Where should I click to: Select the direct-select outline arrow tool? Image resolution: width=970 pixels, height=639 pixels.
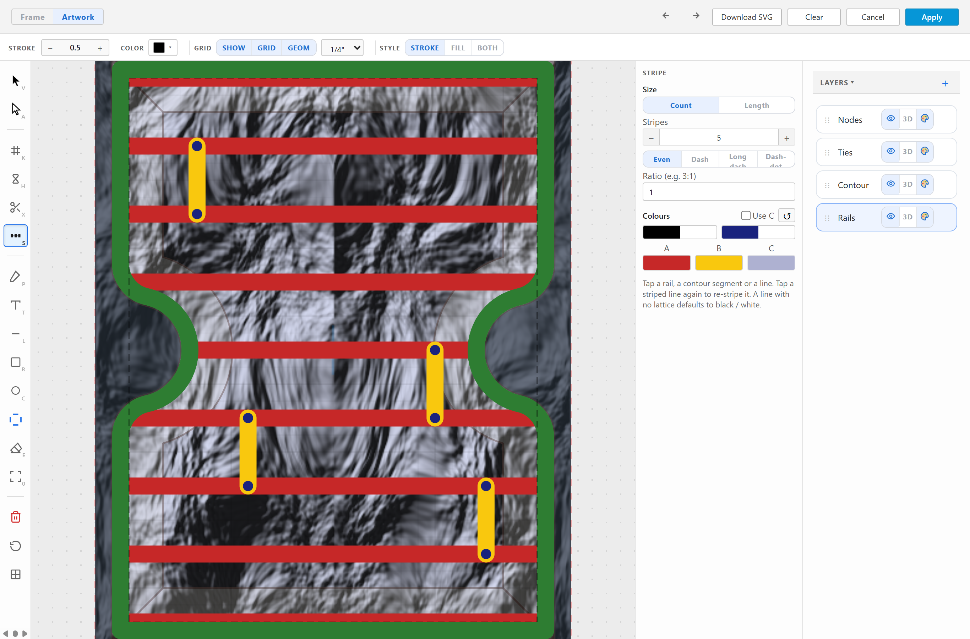16,109
